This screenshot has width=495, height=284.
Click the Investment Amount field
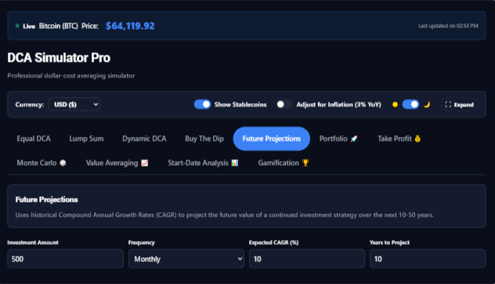65,259
